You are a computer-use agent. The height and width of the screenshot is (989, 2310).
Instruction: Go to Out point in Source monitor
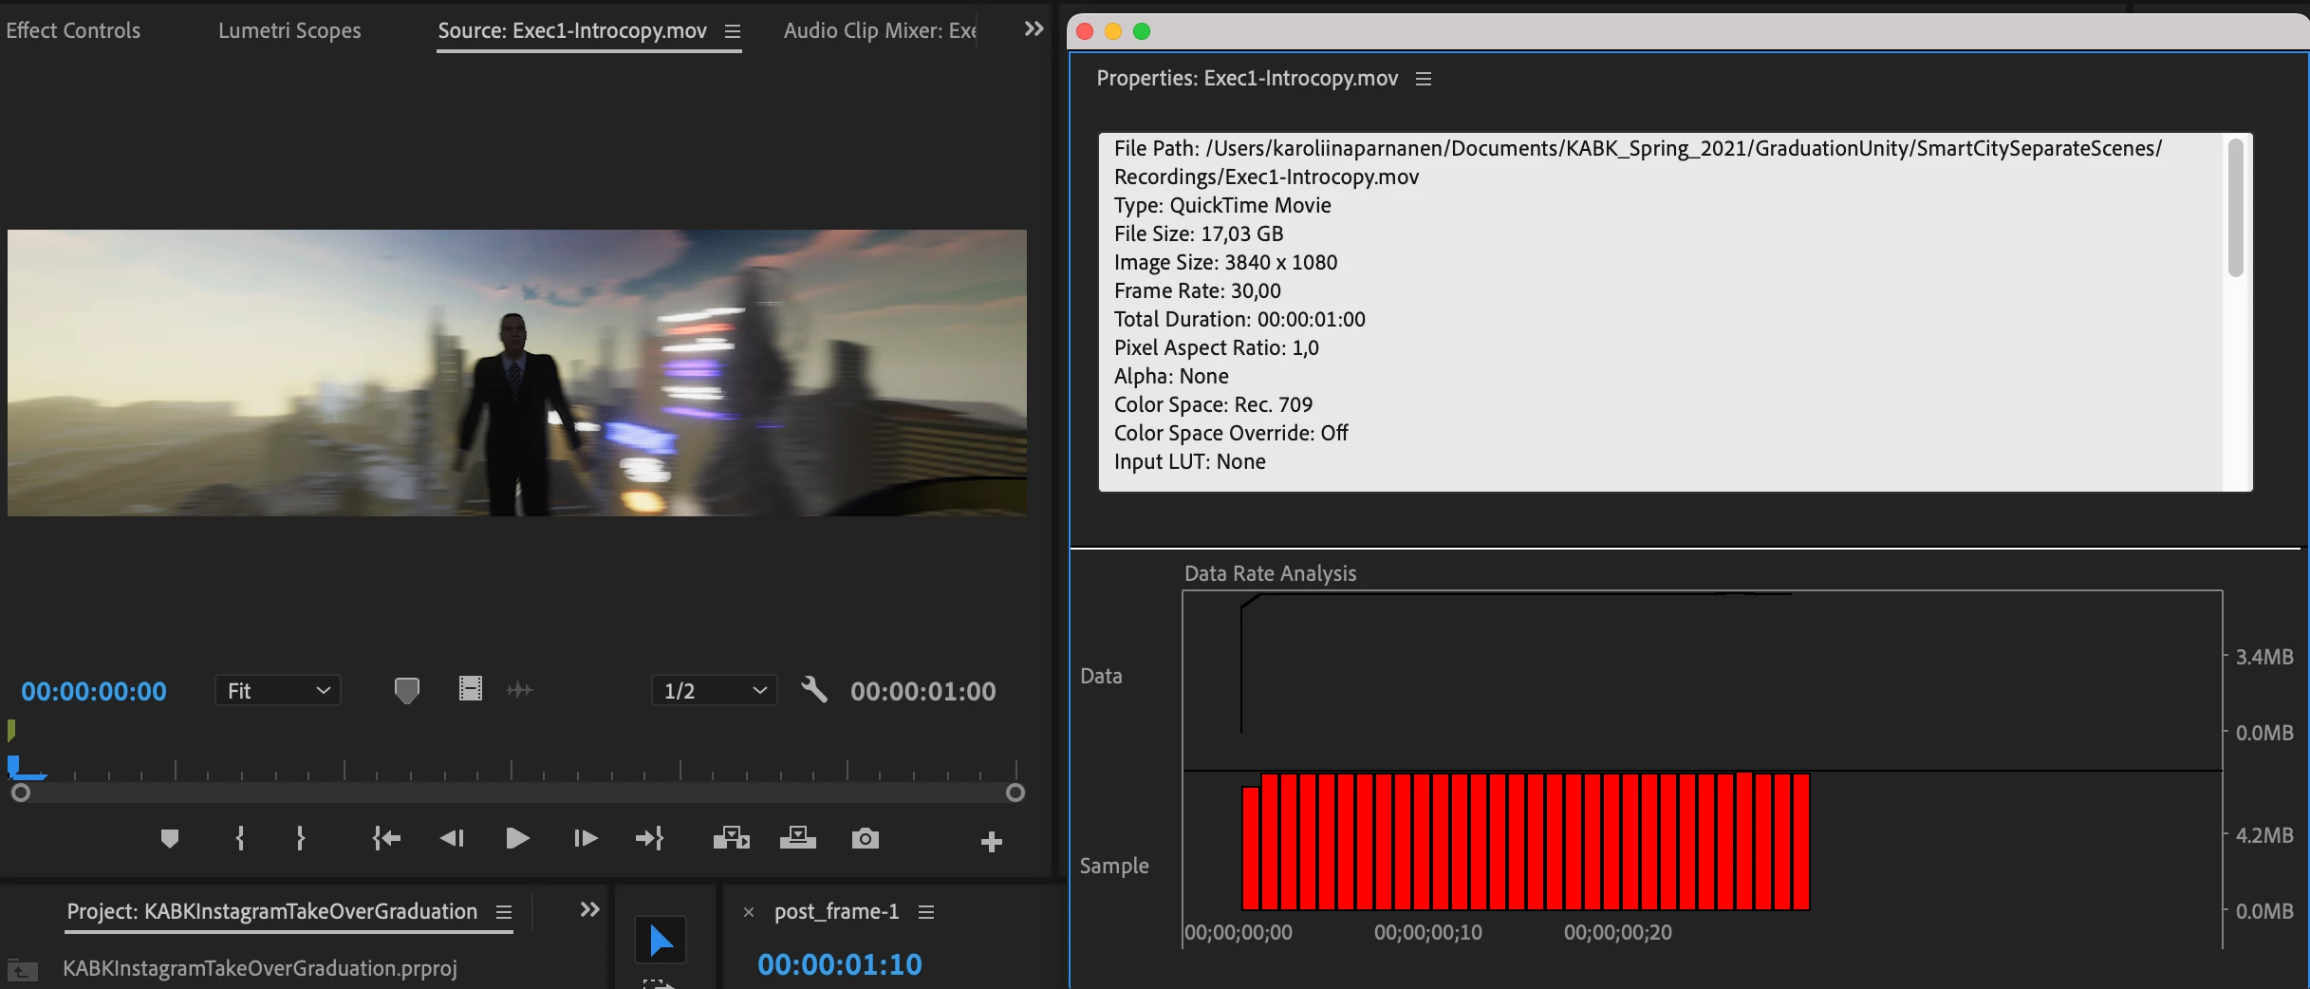coord(650,839)
